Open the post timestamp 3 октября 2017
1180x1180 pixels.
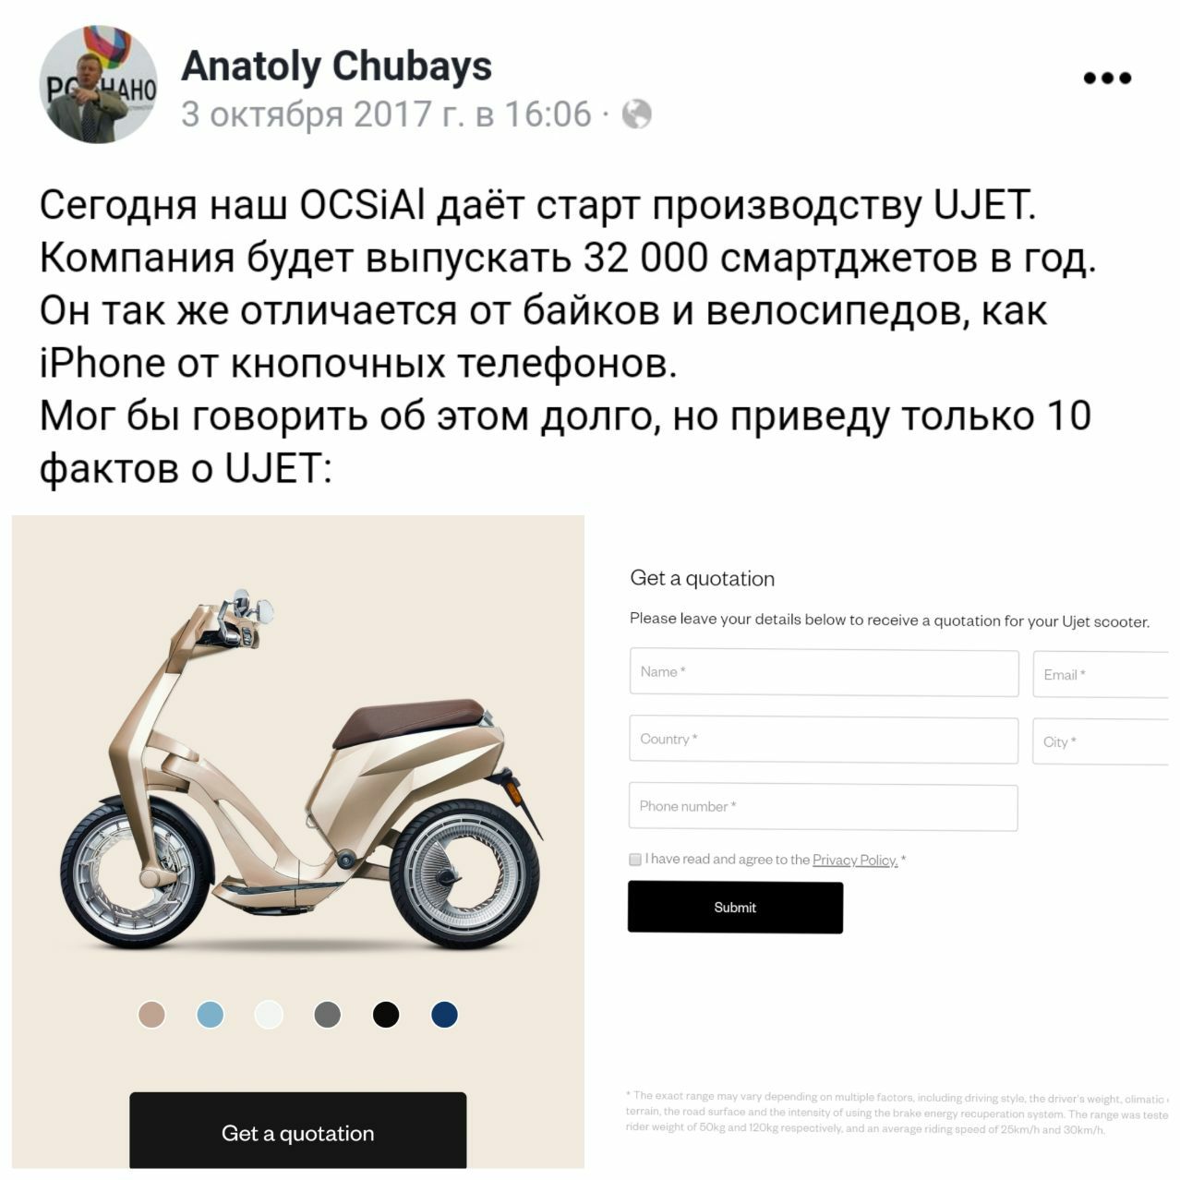[386, 114]
